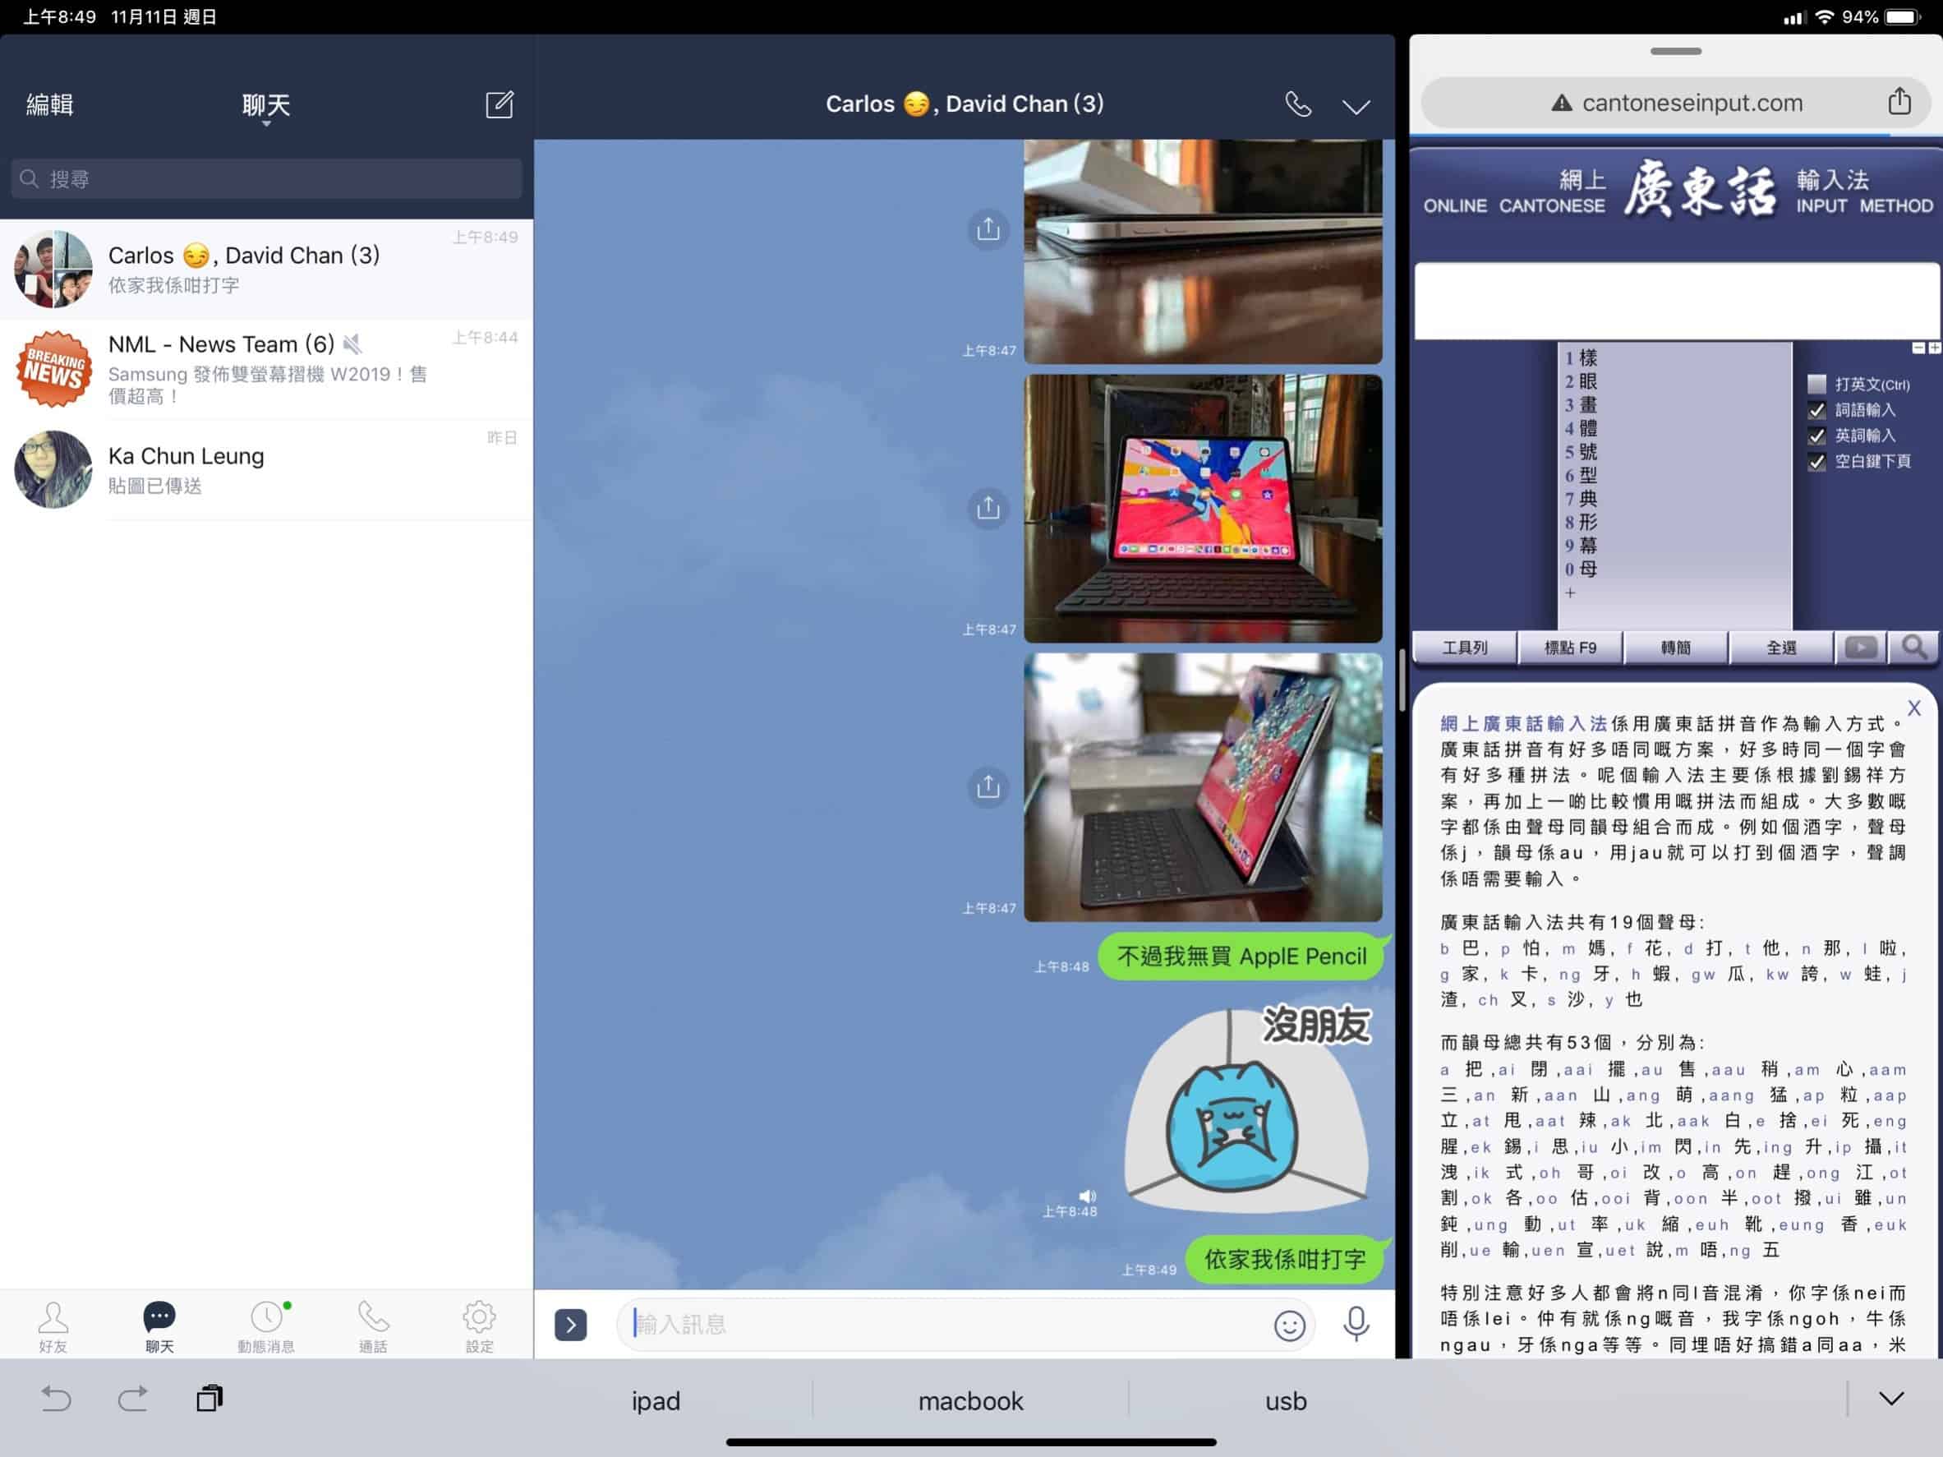Choose the "usb" keyboard suggestion

click(x=1286, y=1401)
